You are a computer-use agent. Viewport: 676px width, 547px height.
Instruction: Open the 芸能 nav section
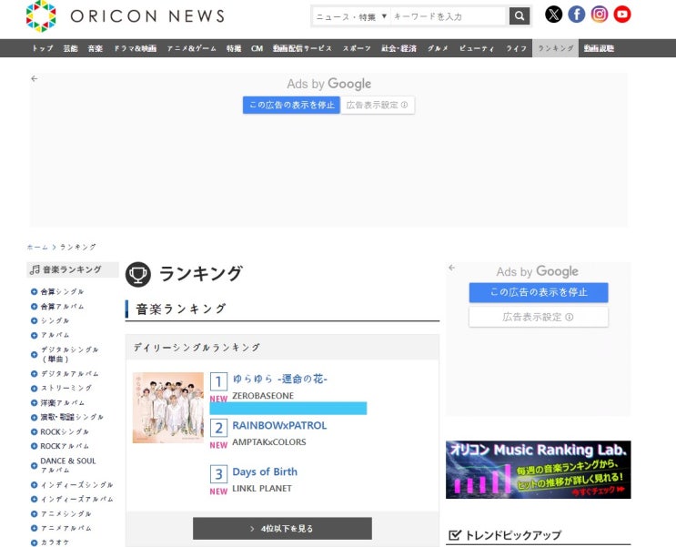[70, 48]
